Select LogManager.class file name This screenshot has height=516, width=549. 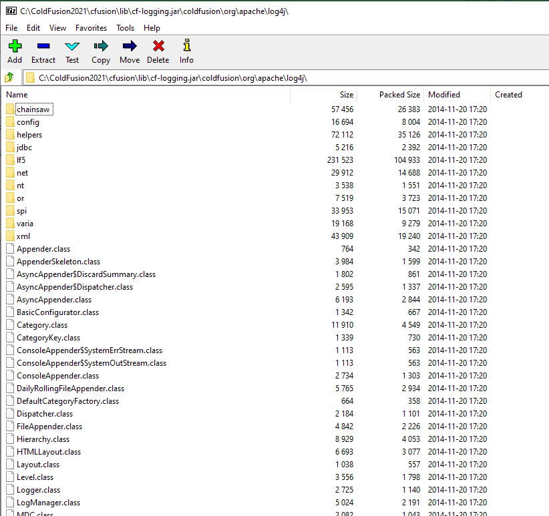click(x=48, y=503)
